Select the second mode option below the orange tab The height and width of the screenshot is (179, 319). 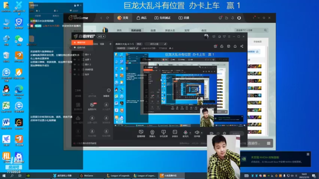coord(82,47)
